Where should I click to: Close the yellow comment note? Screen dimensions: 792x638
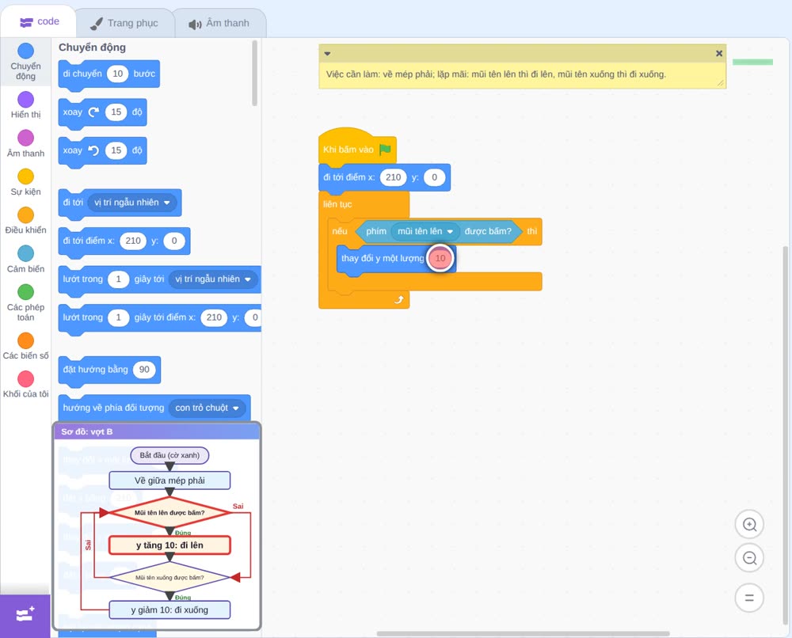click(x=719, y=54)
